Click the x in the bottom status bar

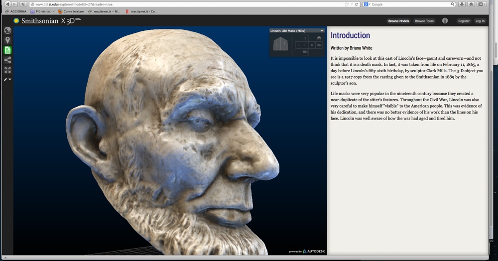pyautogui.click(x=5, y=258)
